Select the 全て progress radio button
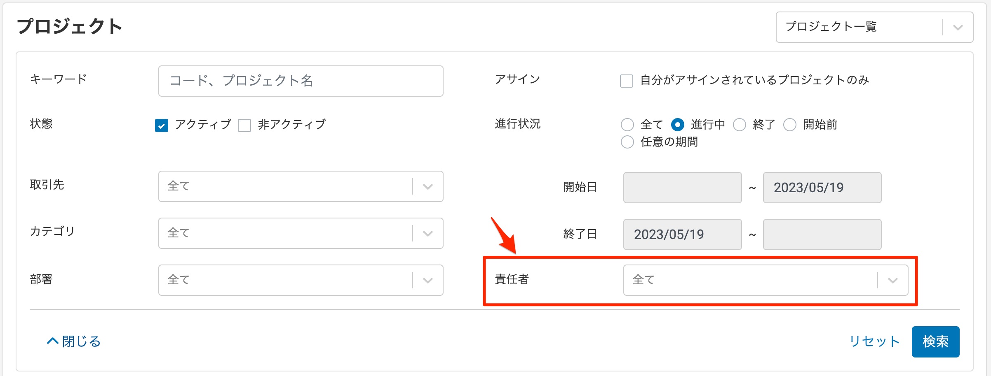Screen dimensions: 991x376 tap(627, 125)
